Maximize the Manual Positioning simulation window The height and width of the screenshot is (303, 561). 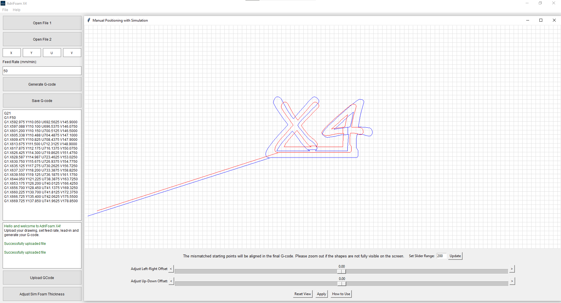point(541,20)
